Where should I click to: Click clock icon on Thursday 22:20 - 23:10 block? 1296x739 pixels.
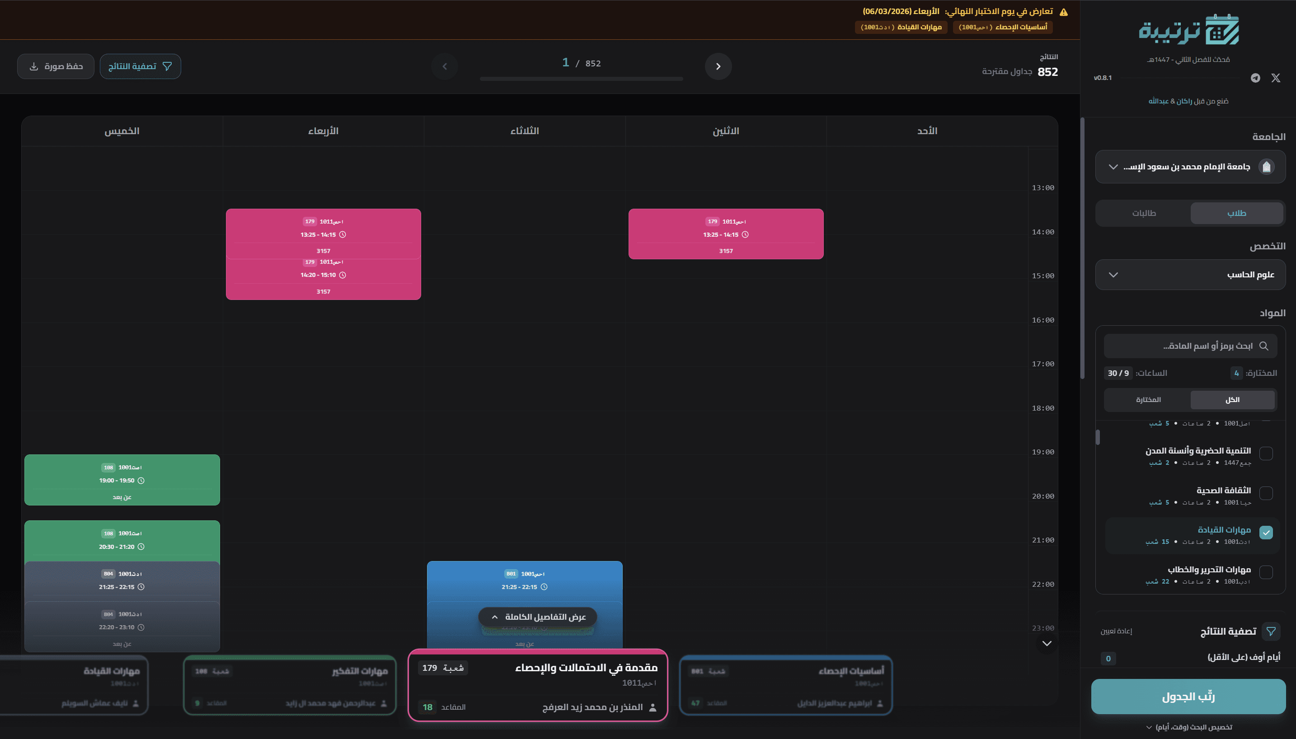pyautogui.click(x=141, y=627)
